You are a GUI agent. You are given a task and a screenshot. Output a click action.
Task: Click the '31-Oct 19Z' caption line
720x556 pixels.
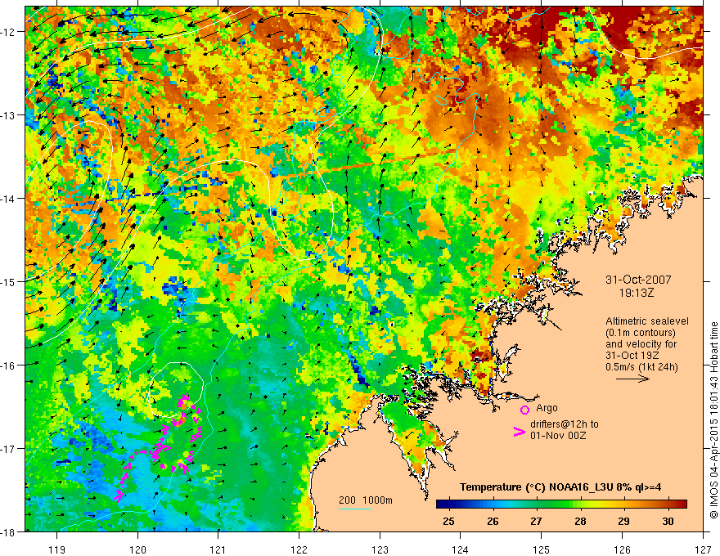632,356
